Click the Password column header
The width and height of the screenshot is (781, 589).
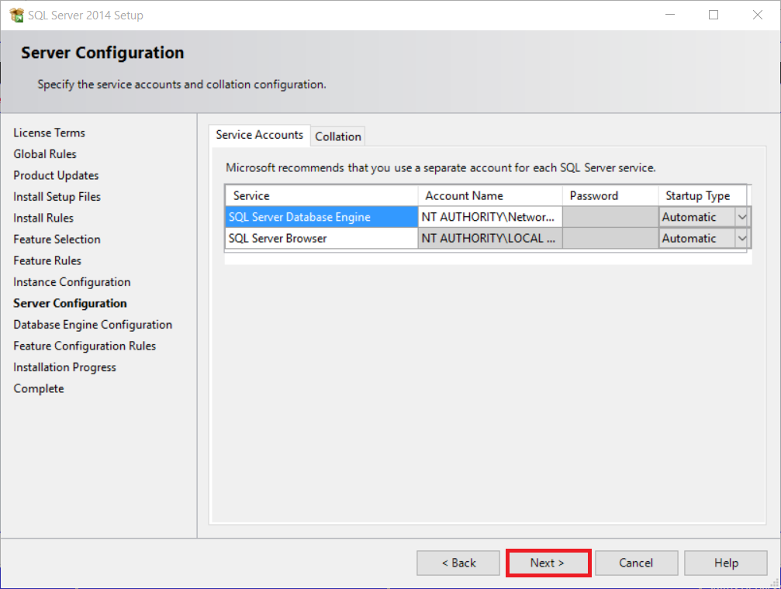[610, 195]
